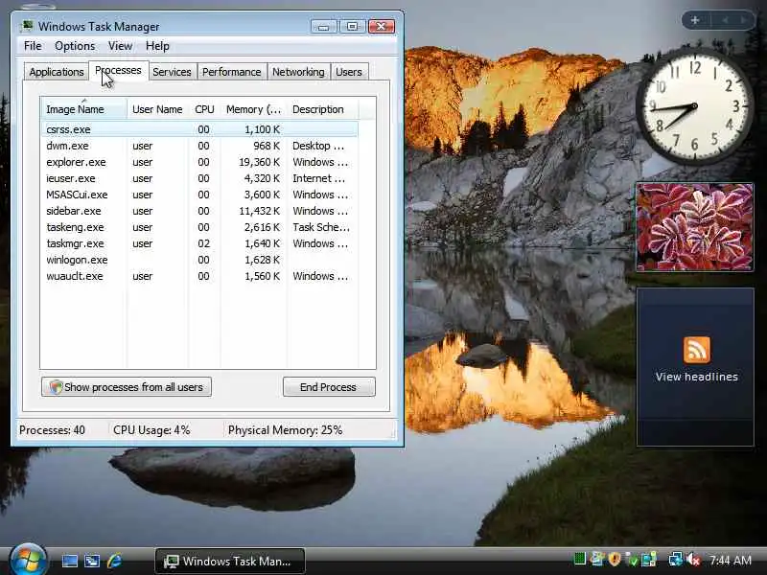767x575 pixels.
Task: Click Show Desktop quick launch icon
Action: click(69, 561)
